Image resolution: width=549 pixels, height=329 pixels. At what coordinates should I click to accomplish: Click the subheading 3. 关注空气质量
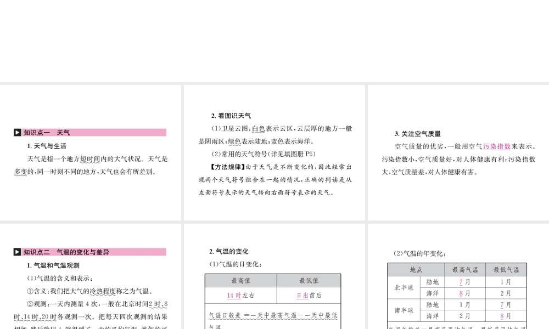click(x=418, y=134)
